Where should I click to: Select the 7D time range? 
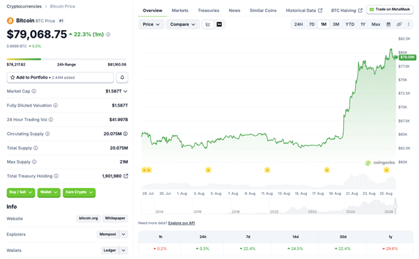[x=312, y=24]
